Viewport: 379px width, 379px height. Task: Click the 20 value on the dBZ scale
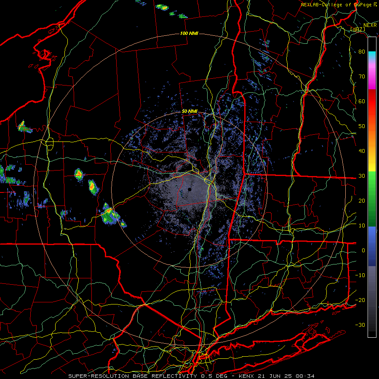(362, 201)
